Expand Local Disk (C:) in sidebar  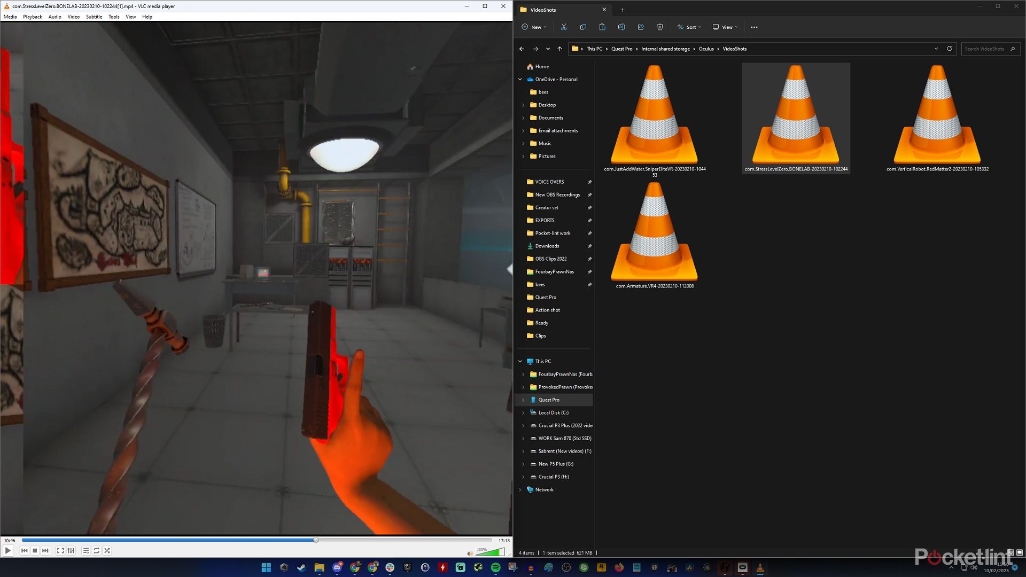coord(523,412)
